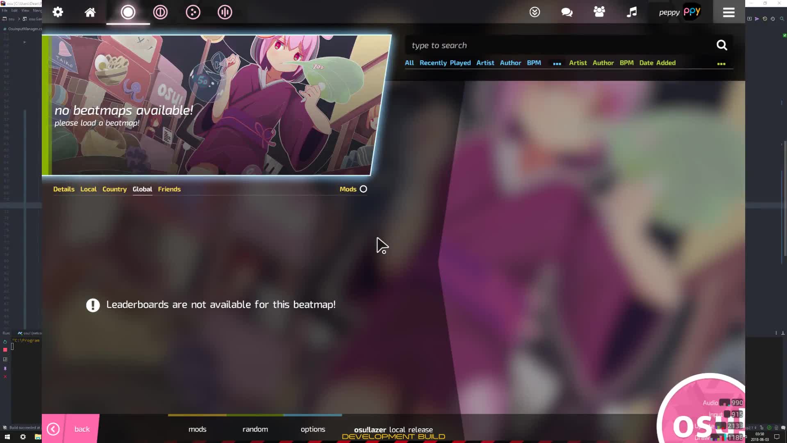Open the settings gear in the osu! toolbar
787x443 pixels.
[x=58, y=12]
